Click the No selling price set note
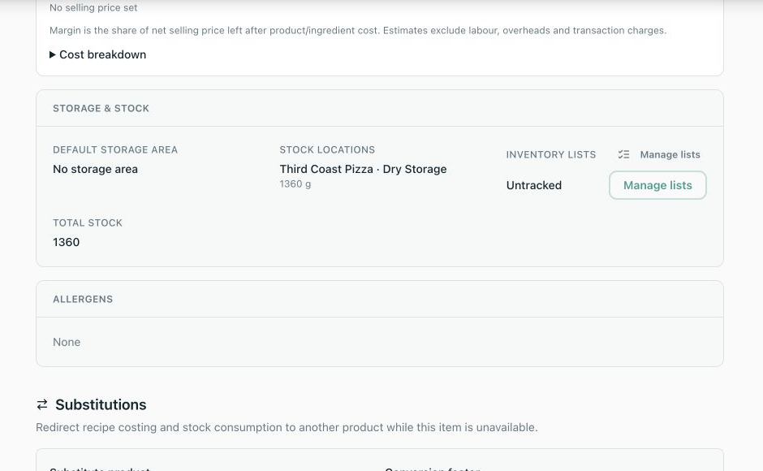 (93, 8)
